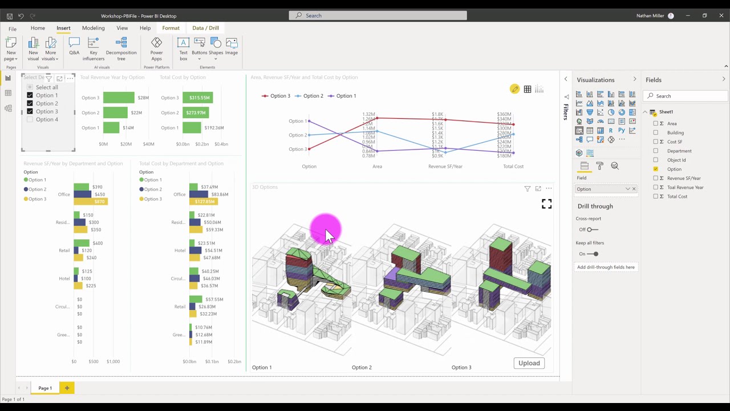The image size is (730, 411).
Task: Insert a Q&A visual from the ribbon
Action: pos(74,46)
